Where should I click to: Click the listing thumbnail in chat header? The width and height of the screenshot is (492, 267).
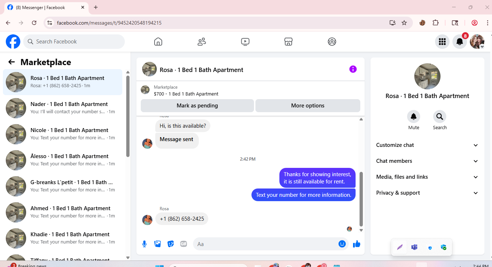point(149,69)
